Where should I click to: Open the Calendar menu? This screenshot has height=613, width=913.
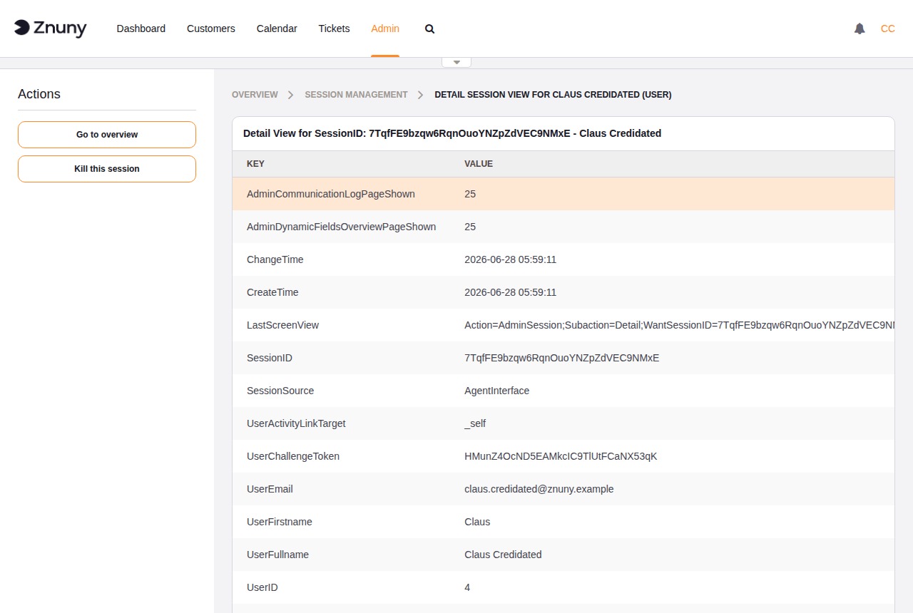tap(277, 29)
